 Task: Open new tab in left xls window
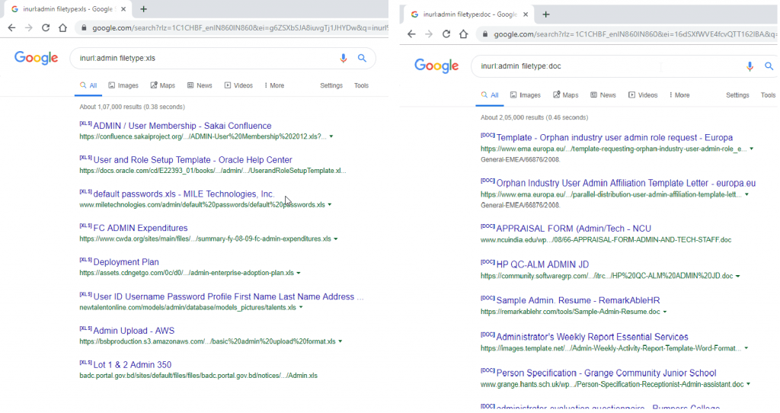(143, 9)
